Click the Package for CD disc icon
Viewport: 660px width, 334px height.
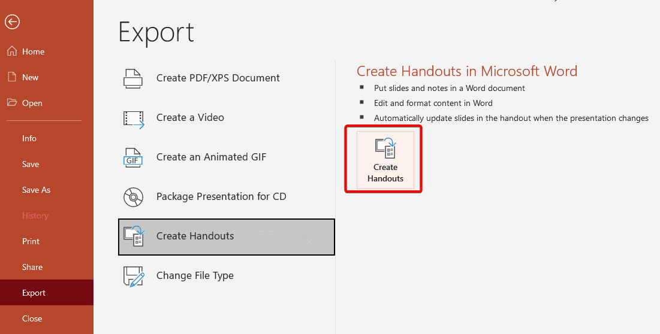pyautogui.click(x=133, y=196)
